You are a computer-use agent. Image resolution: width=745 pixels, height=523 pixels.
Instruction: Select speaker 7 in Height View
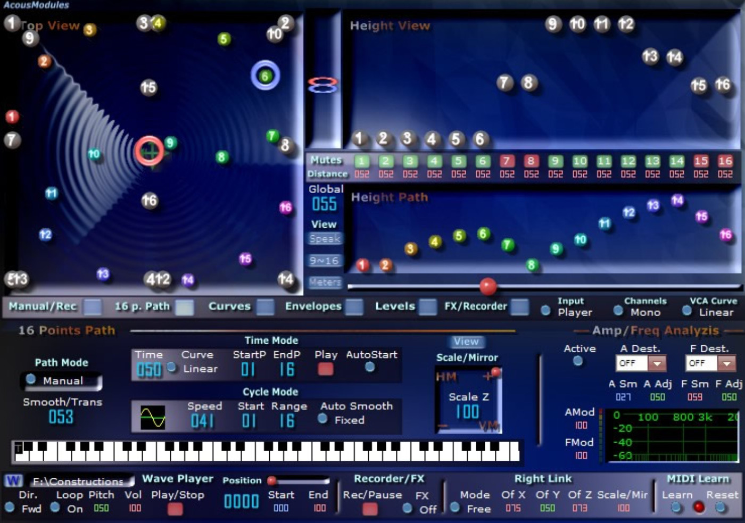click(x=504, y=83)
